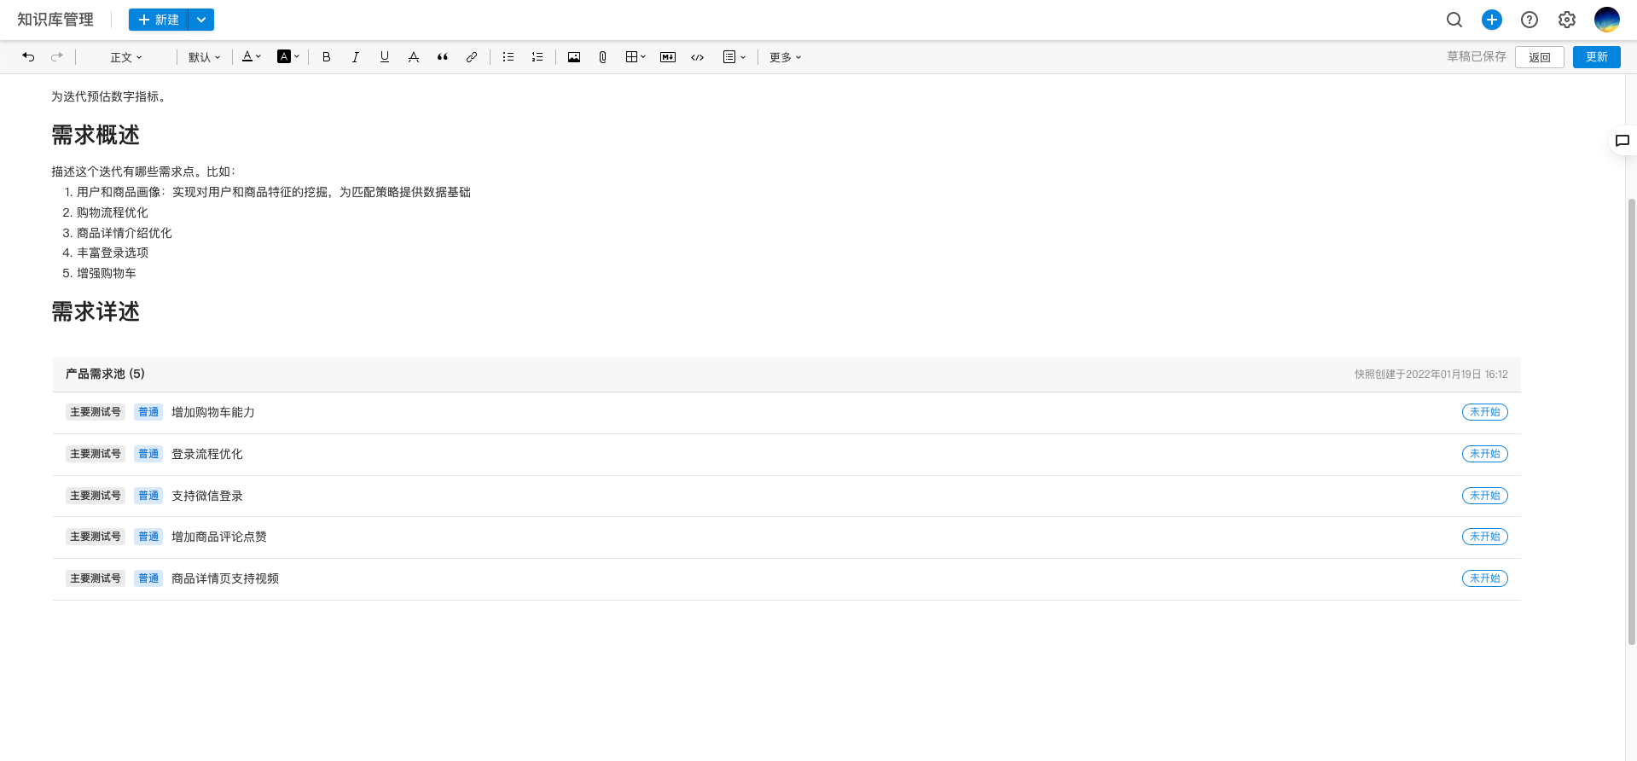The width and height of the screenshot is (1637, 761).
Task: Click the vertical page scrollbar
Action: coord(1631,421)
